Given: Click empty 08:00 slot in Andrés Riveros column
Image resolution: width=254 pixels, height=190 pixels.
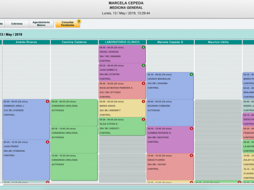Looking at the screenshot, I should click(26, 47).
